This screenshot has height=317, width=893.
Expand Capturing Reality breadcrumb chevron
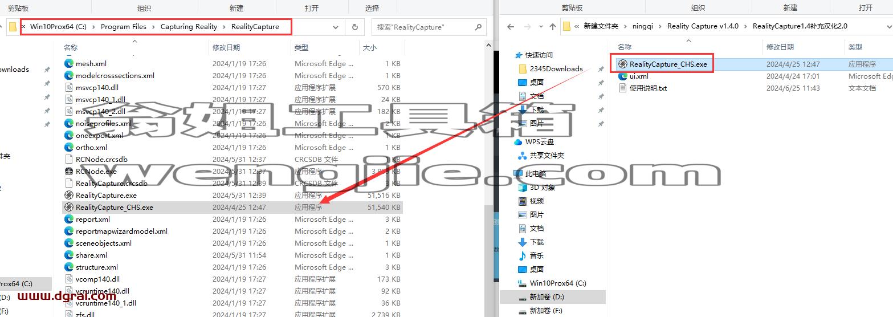coord(224,27)
